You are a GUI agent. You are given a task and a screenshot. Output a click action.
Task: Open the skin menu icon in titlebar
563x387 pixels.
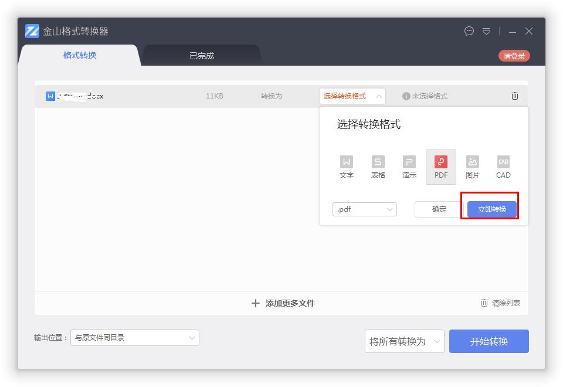pyautogui.click(x=486, y=31)
